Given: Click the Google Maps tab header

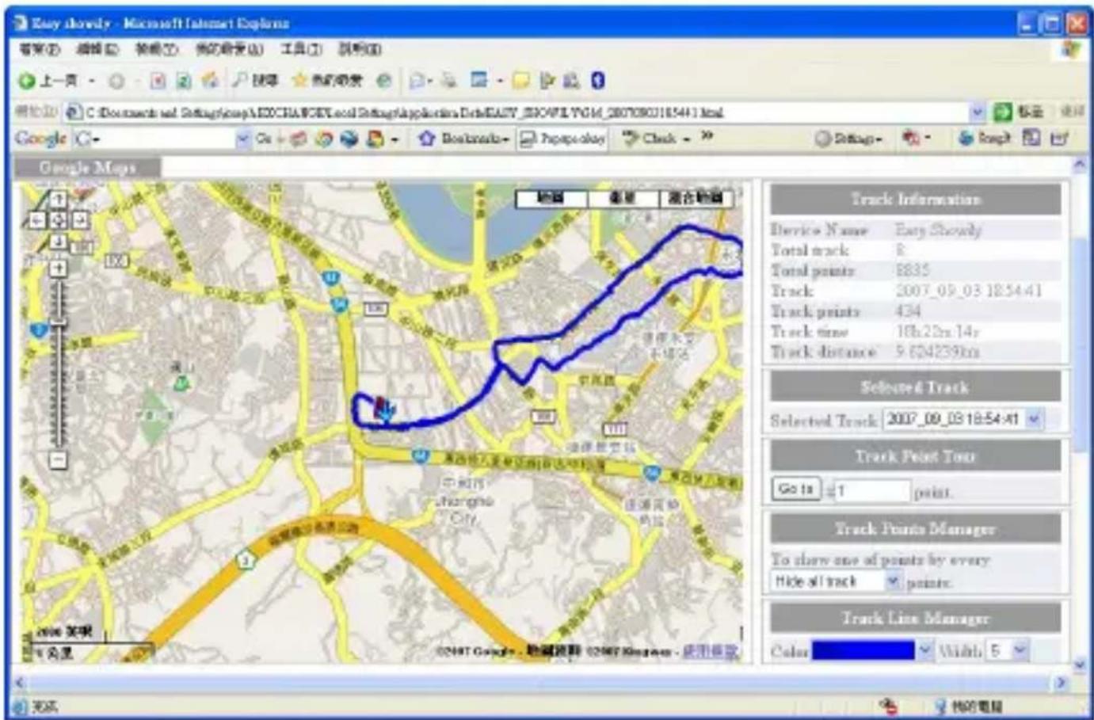Looking at the screenshot, I should click(87, 167).
